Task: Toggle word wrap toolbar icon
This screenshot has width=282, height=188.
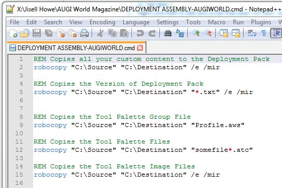Action: (252, 33)
